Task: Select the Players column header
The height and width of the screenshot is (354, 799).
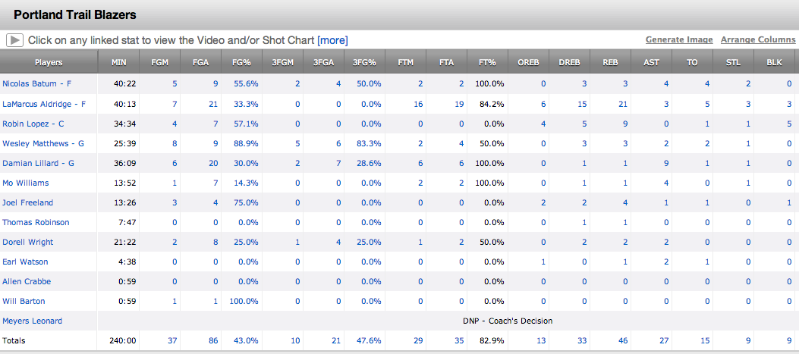Action: pyautogui.click(x=49, y=63)
